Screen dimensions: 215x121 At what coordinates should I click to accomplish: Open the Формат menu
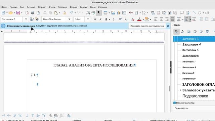pos(42,7)
